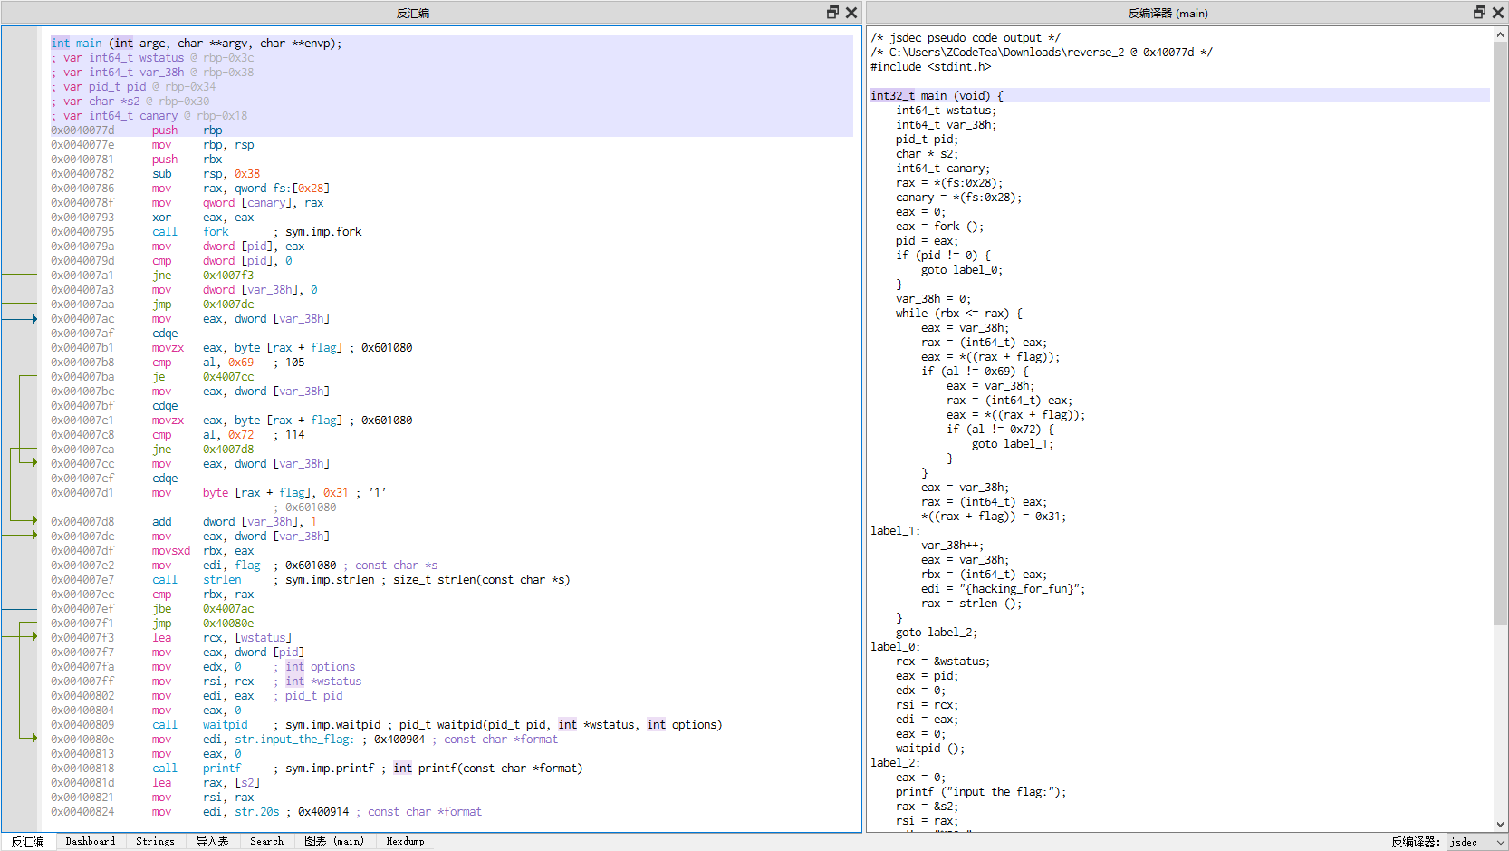Viewport: 1509px width, 851px height.
Task: Click the decompiler scrollbar up arrow
Action: tap(1501, 34)
